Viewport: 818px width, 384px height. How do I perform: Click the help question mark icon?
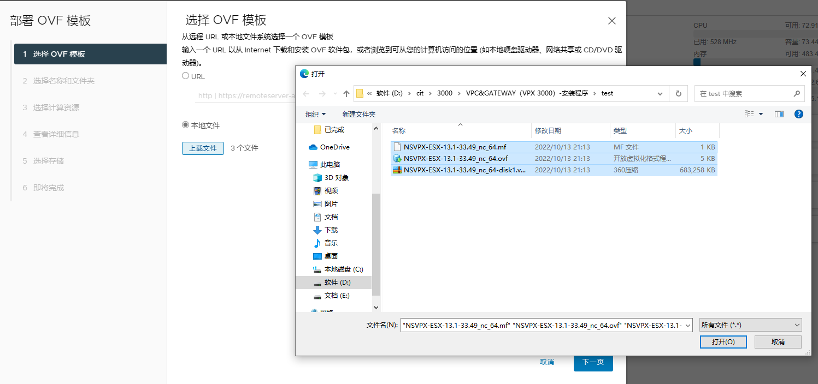(x=798, y=114)
